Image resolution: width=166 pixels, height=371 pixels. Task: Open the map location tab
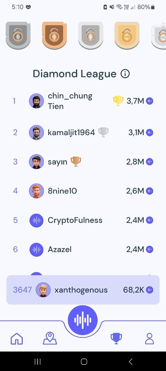[x=50, y=338]
